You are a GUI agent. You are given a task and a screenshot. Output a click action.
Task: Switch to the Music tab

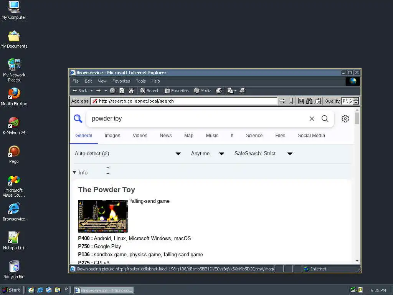(x=212, y=136)
